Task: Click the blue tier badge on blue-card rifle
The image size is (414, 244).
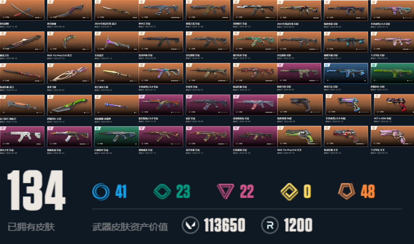Action: [x=327, y=65]
